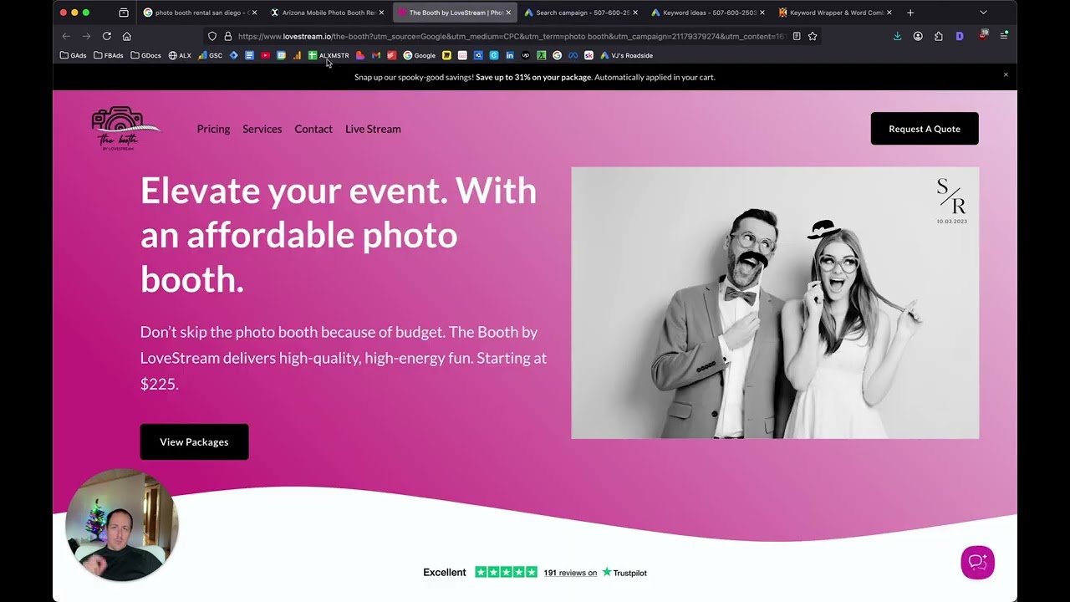Go forward to the next page
Image resolution: width=1070 pixels, height=602 pixels.
[86, 36]
